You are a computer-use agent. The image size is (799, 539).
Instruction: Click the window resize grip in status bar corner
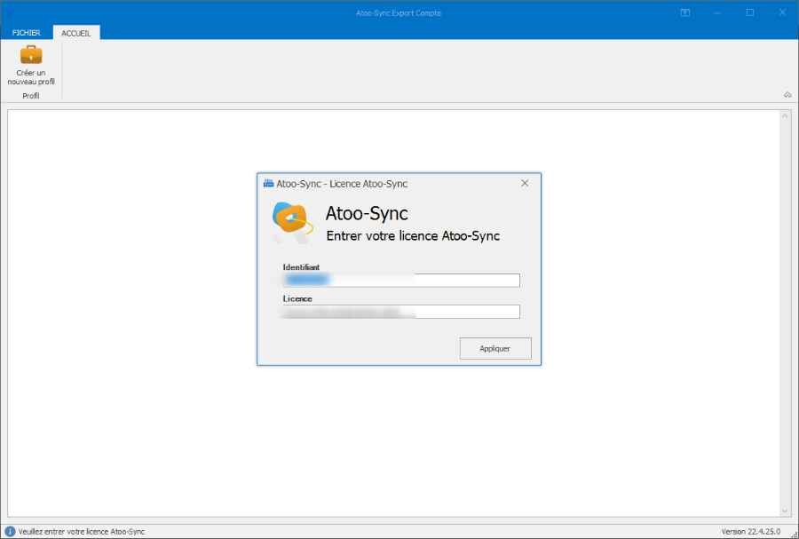coord(794,534)
